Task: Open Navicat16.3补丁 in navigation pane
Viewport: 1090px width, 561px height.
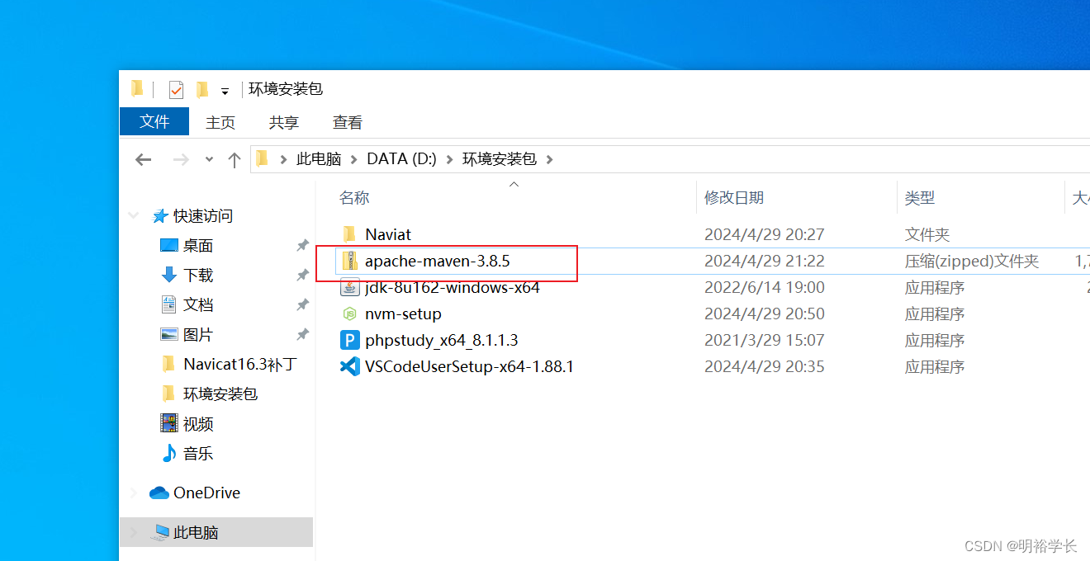Action: point(239,365)
